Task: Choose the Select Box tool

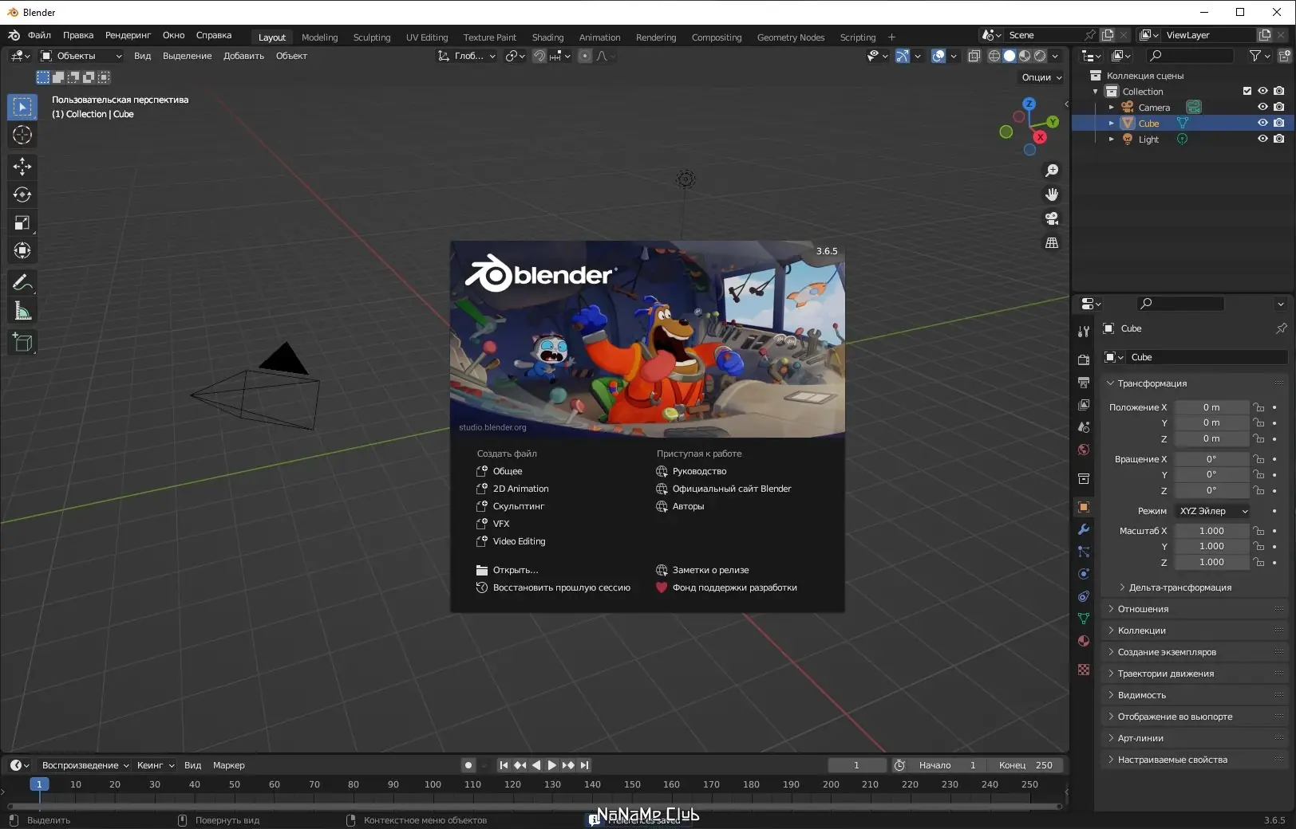Action: [x=22, y=107]
